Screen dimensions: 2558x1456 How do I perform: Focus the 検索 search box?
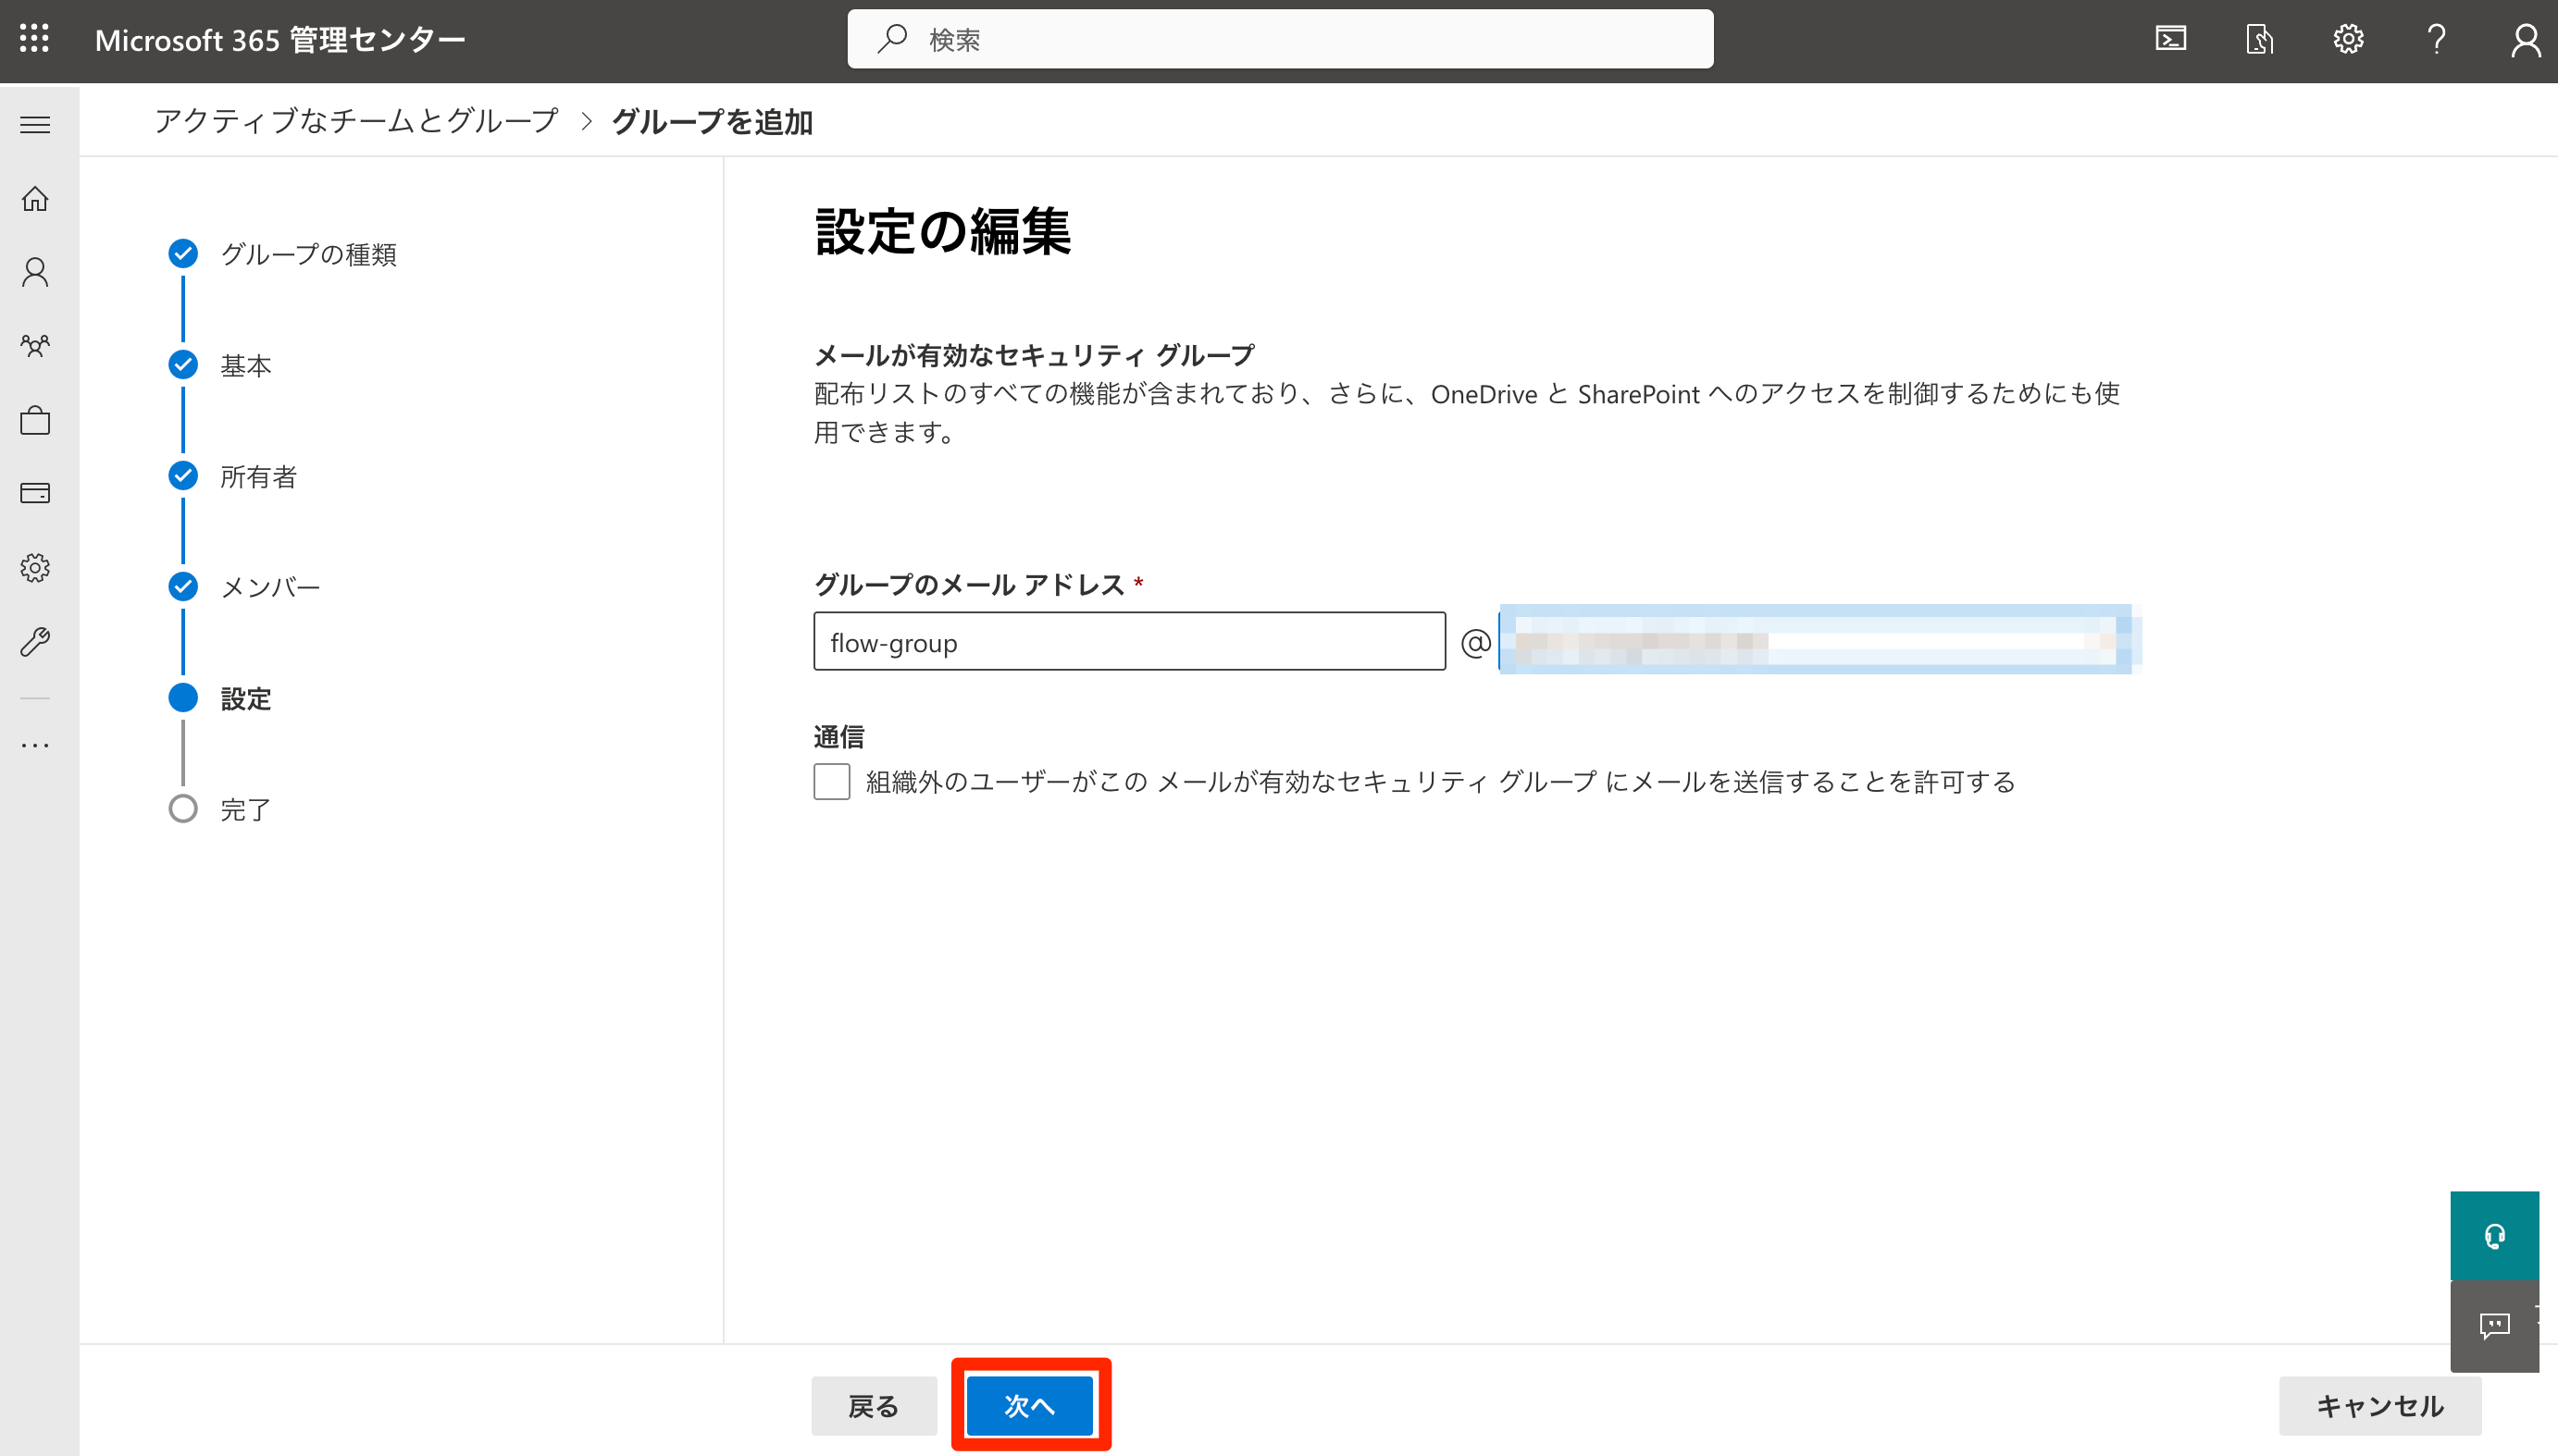pyautogui.click(x=1280, y=39)
